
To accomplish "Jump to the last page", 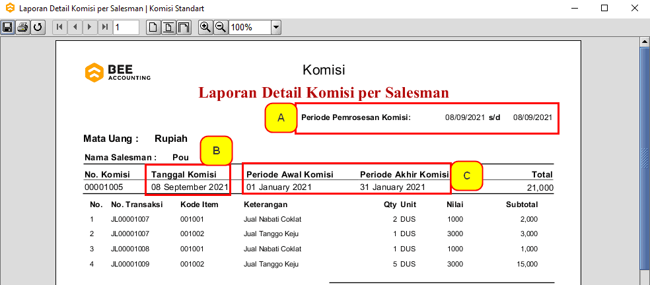I will click(105, 27).
